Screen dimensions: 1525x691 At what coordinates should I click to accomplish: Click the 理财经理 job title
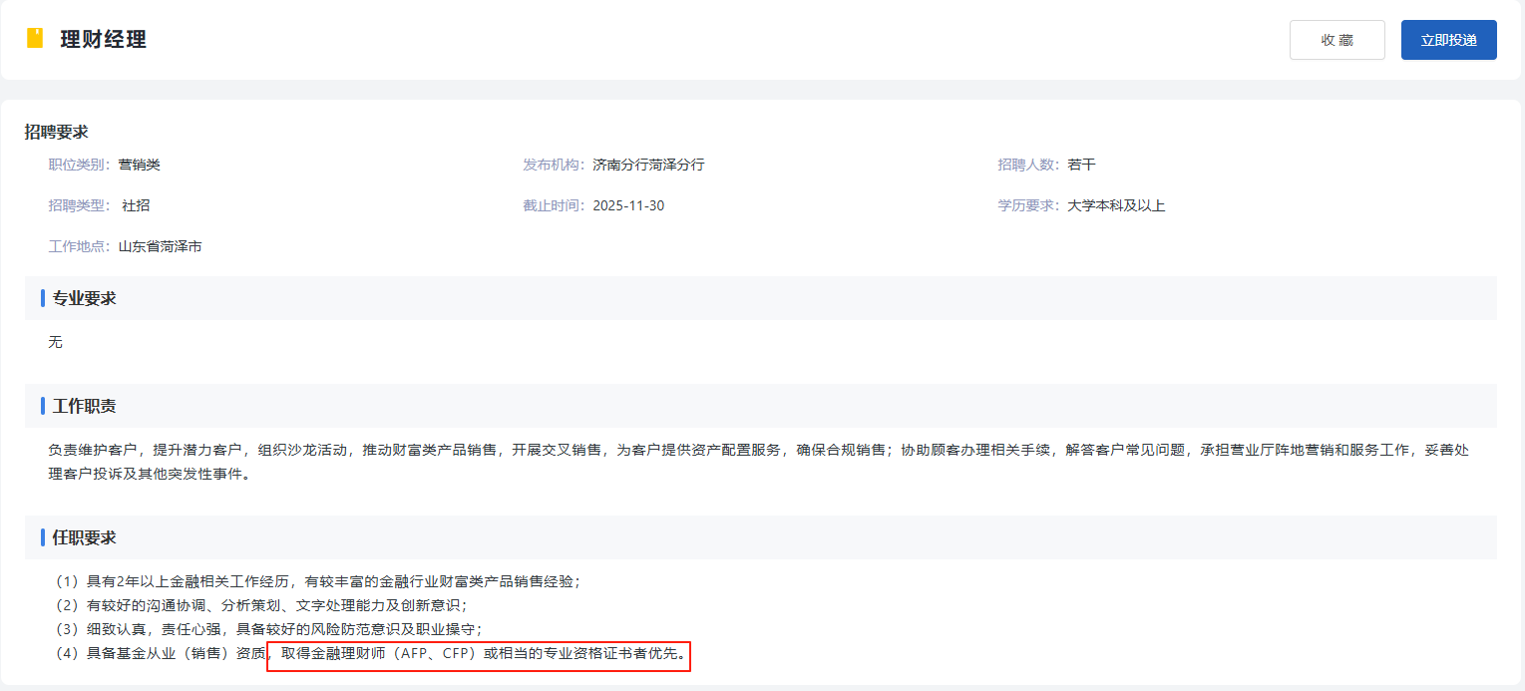coord(103,40)
